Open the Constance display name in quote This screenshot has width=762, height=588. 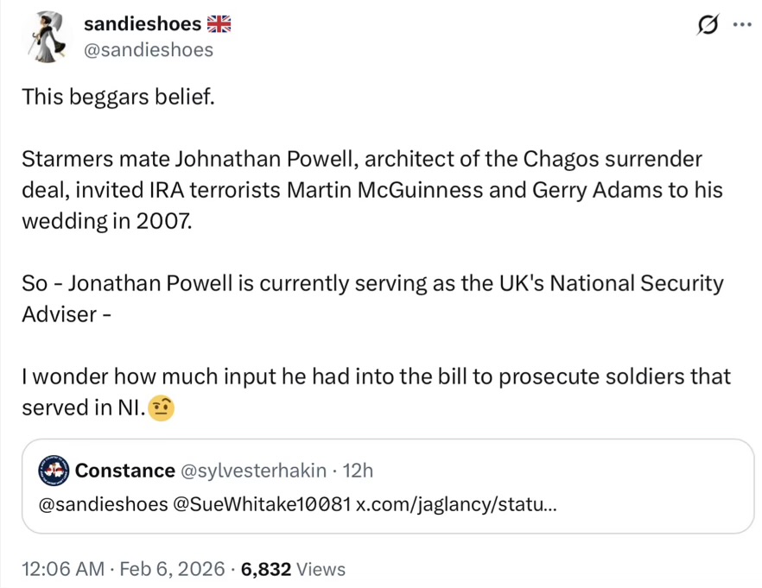pos(124,471)
